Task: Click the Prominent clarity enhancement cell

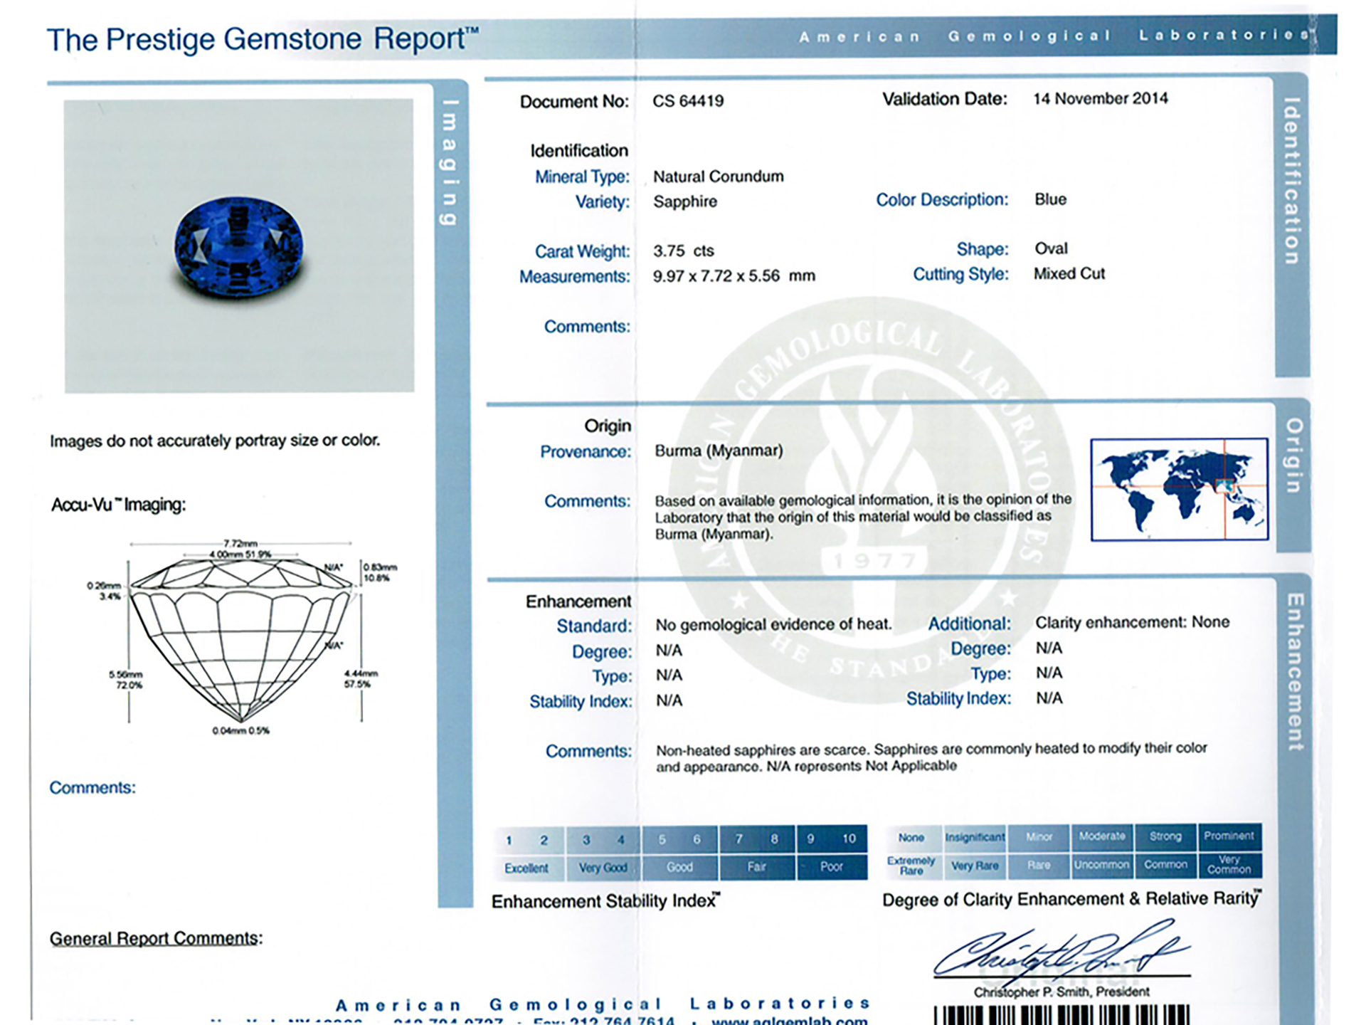Action: click(1229, 836)
